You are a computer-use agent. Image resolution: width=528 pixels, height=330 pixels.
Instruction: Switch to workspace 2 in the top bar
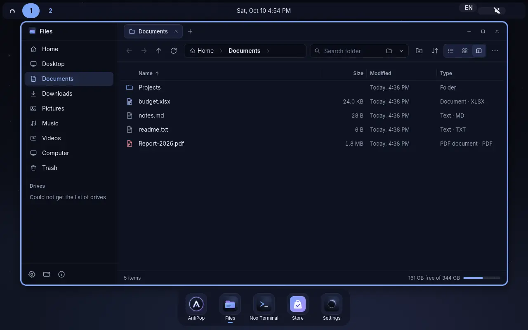pyautogui.click(x=50, y=11)
